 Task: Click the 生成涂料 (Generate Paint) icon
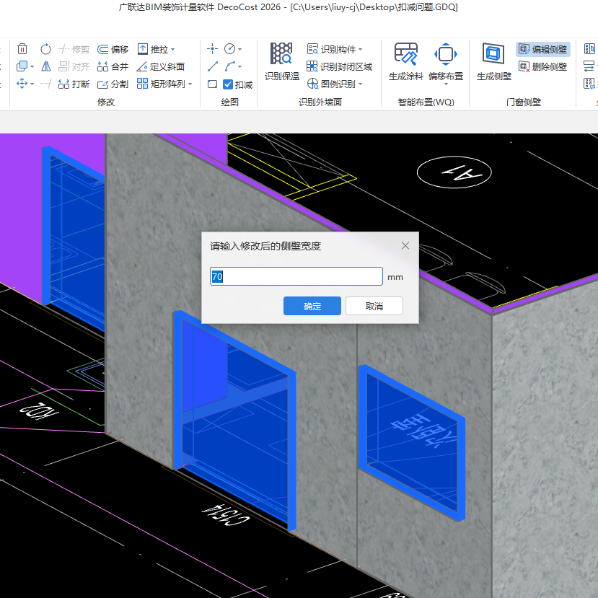coord(406,61)
